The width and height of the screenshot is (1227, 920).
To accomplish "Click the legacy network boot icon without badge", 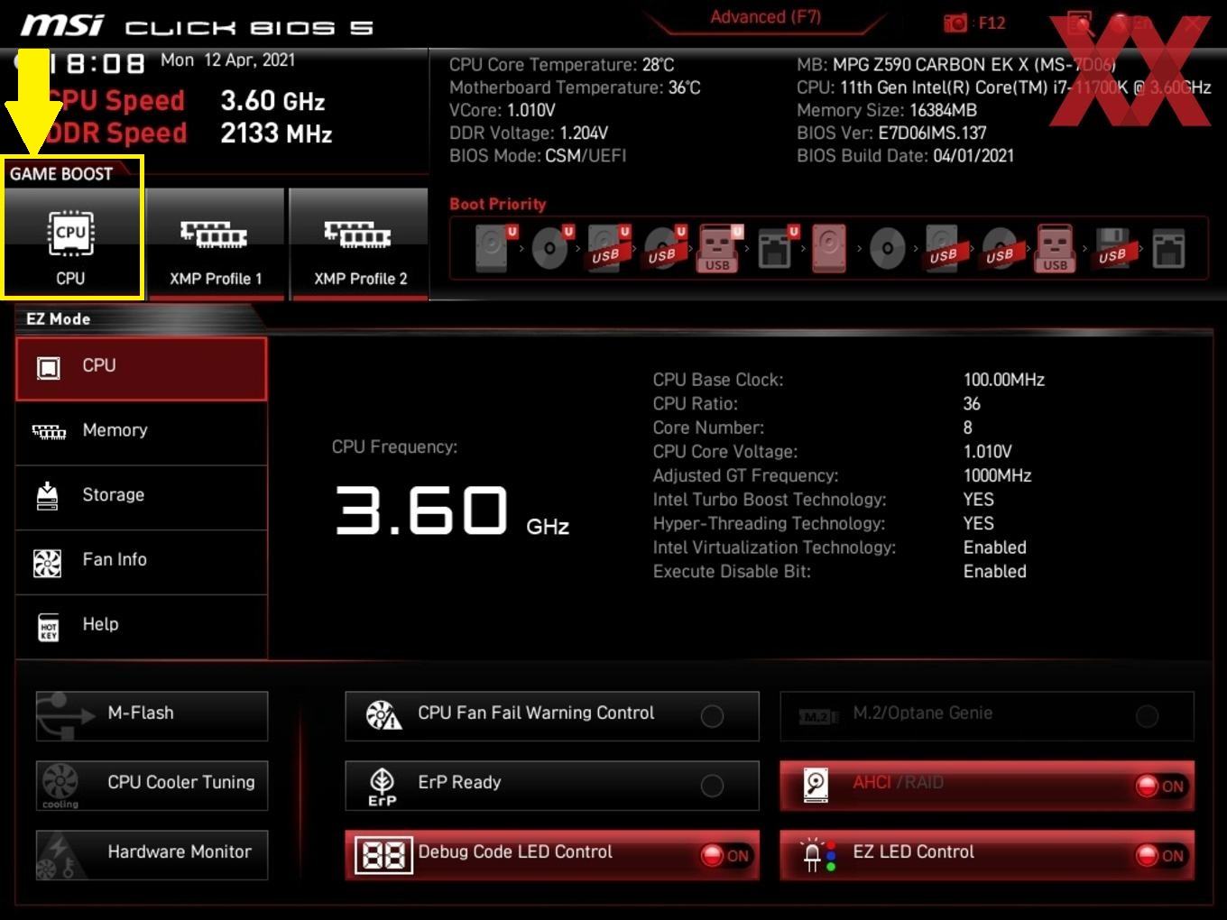I will (1168, 248).
